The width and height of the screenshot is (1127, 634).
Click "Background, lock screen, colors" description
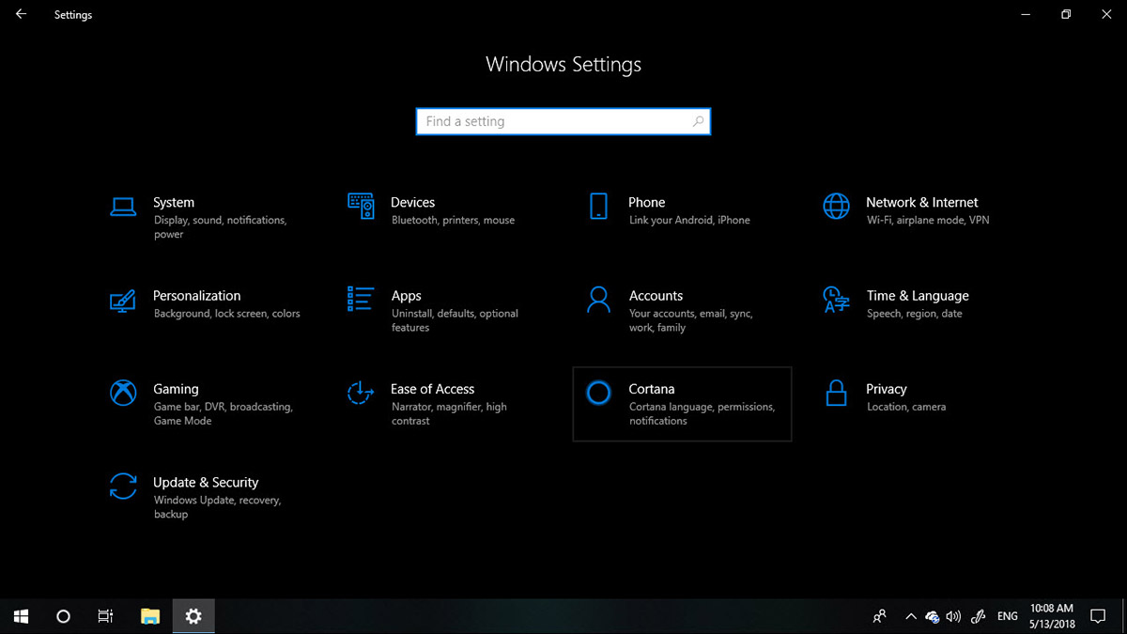pyautogui.click(x=227, y=314)
